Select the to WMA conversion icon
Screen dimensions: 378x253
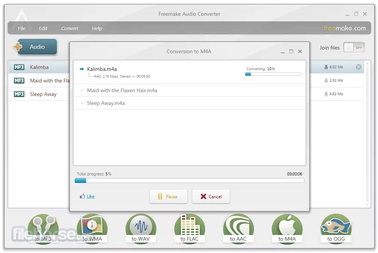coord(92,229)
